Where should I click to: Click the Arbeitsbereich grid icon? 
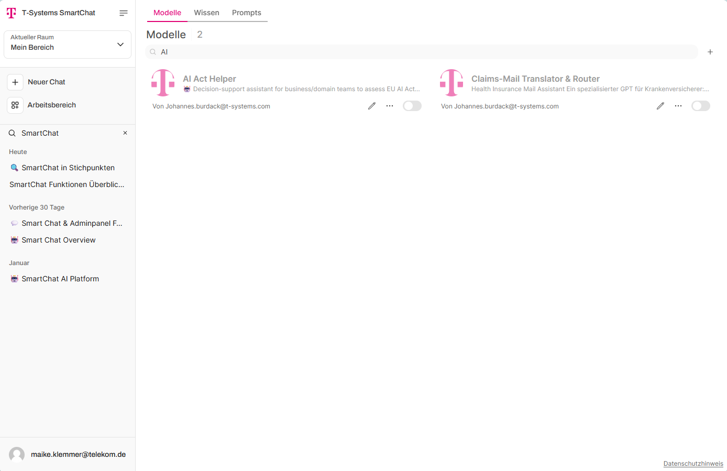(15, 105)
